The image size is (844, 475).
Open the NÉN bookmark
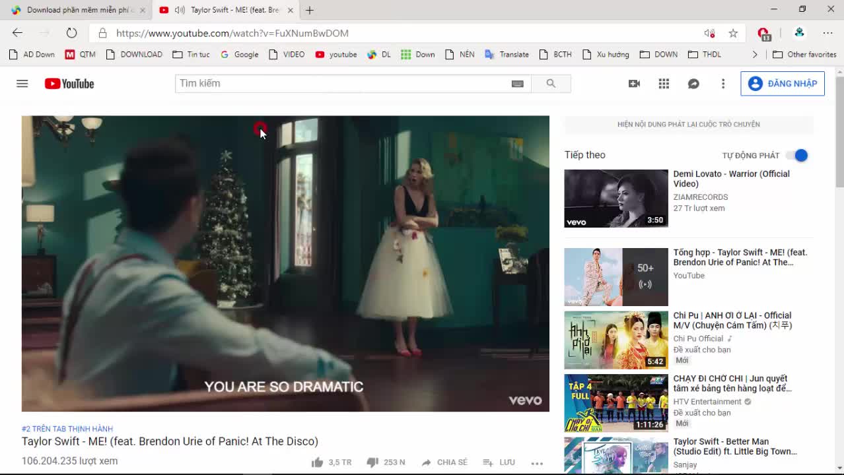tap(460, 55)
